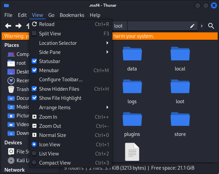Open the local folder

pyautogui.click(x=180, y=54)
